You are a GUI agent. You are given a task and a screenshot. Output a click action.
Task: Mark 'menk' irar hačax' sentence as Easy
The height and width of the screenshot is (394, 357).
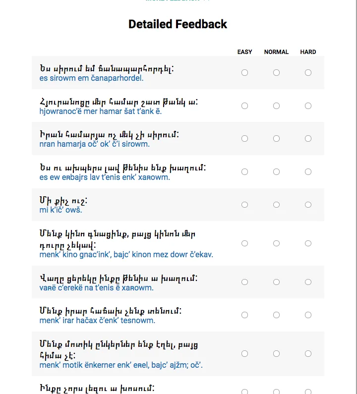coord(244,315)
